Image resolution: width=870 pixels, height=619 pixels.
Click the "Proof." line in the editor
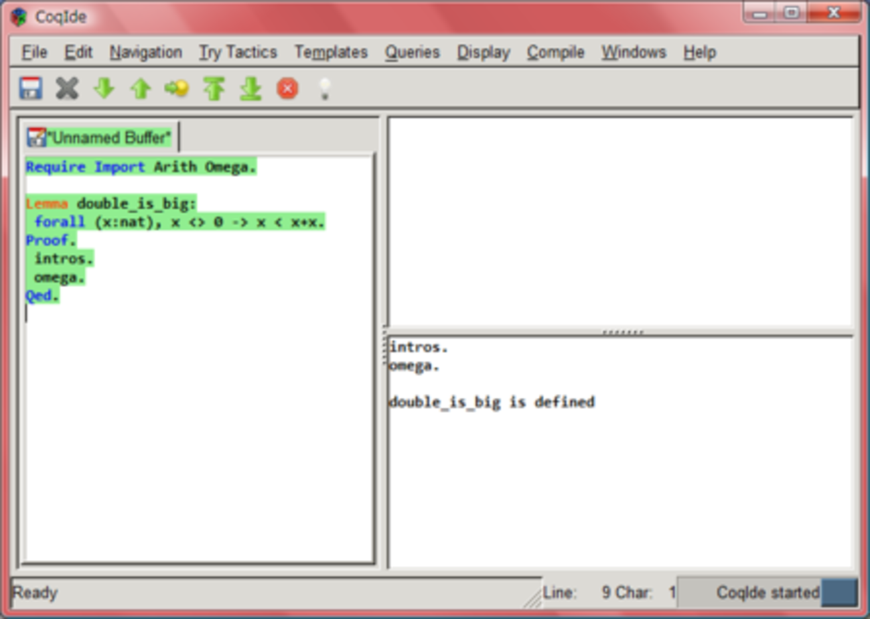[52, 240]
